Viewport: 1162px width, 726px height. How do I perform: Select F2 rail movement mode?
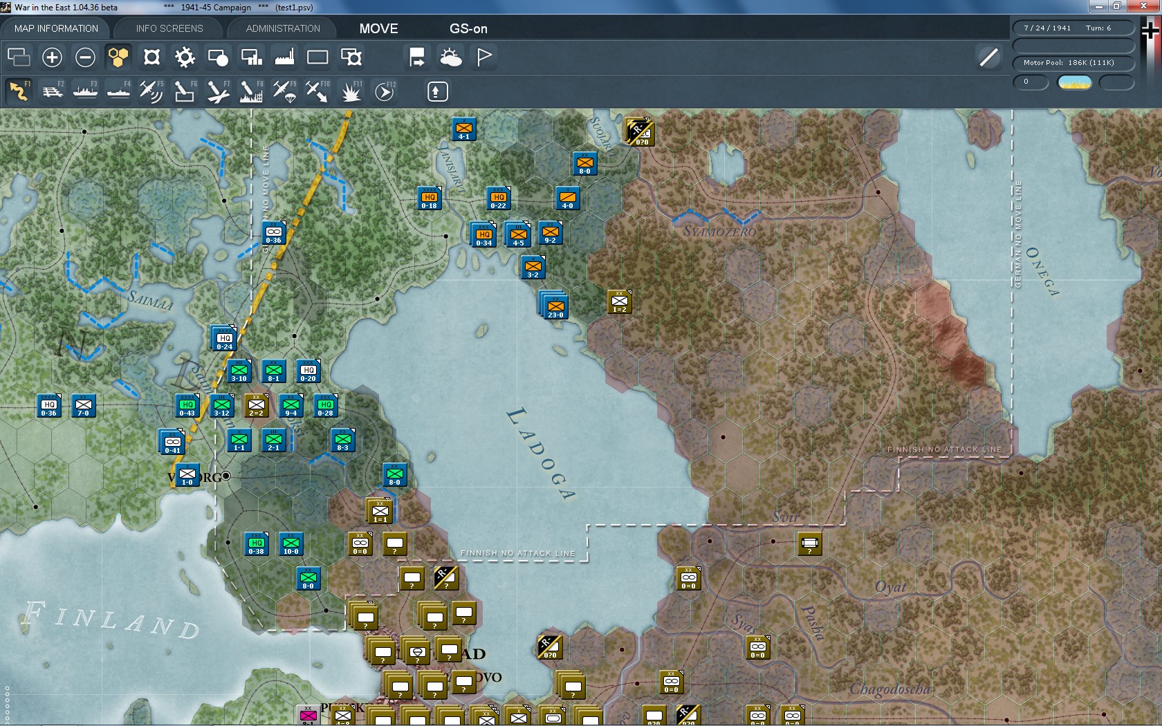[53, 91]
